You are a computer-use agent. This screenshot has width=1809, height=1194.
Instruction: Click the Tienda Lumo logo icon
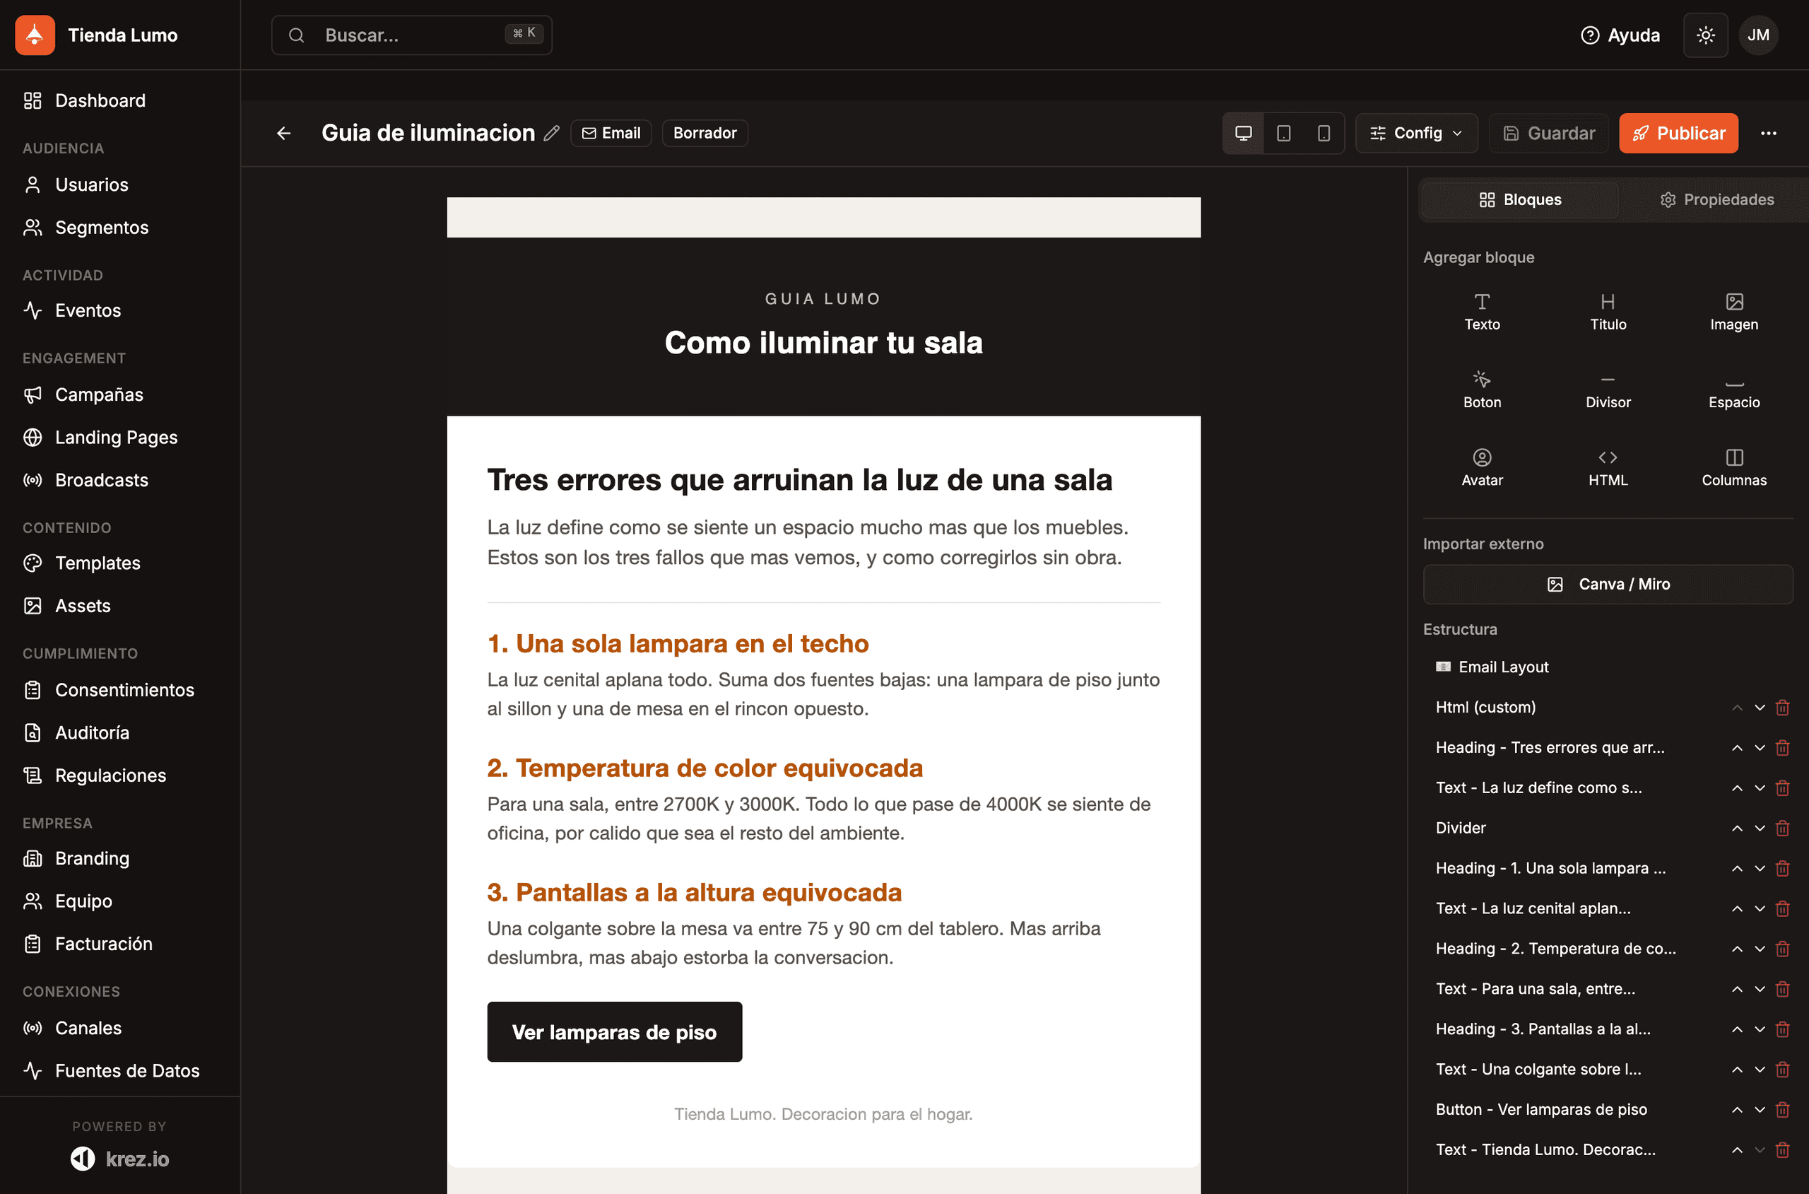[35, 35]
